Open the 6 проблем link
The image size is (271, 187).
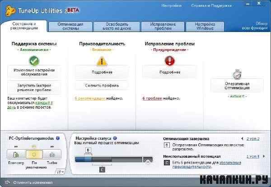(152, 98)
